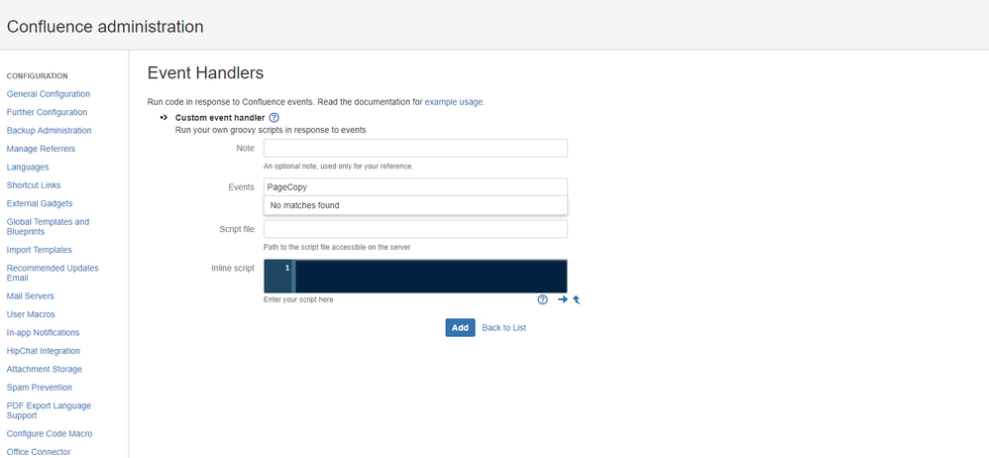
Task: Click the 'Custom event handler' heading text
Action: (x=219, y=118)
